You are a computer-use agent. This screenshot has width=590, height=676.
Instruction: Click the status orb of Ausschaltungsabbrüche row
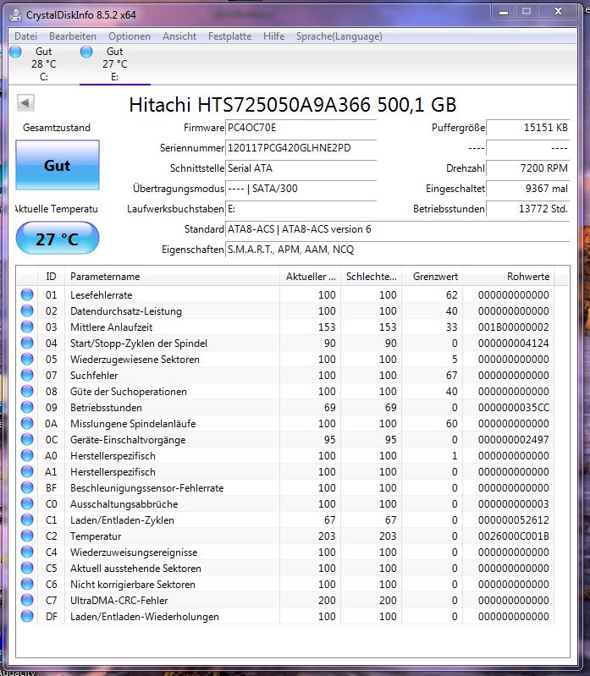(27, 504)
